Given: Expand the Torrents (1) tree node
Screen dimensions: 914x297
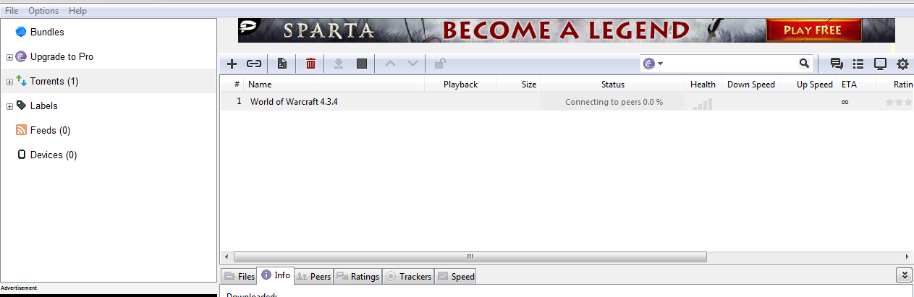Looking at the screenshot, I should (x=9, y=82).
